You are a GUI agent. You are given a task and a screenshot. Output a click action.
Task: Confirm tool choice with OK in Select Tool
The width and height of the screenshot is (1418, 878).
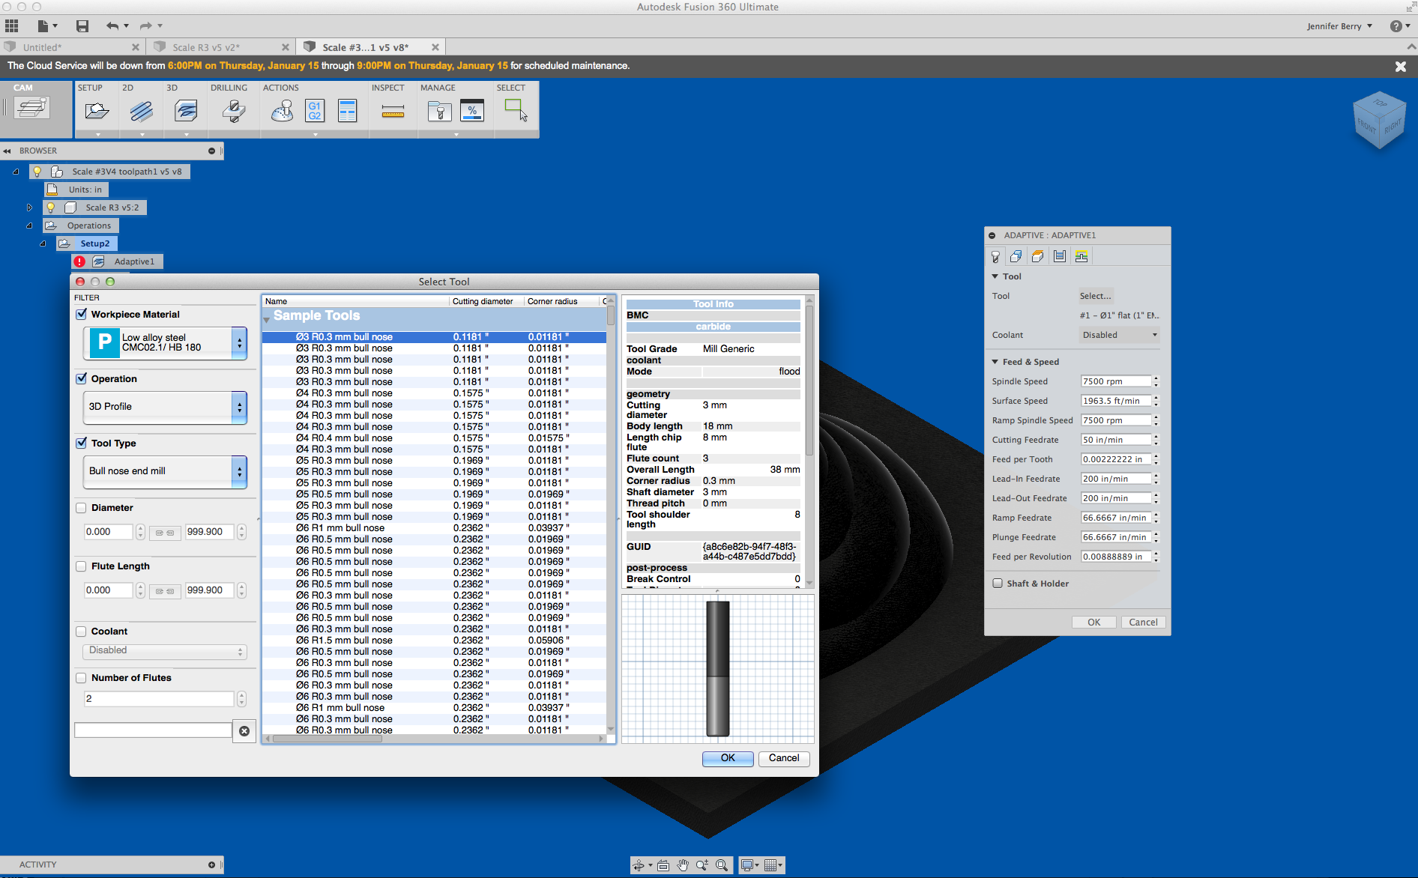(x=728, y=758)
